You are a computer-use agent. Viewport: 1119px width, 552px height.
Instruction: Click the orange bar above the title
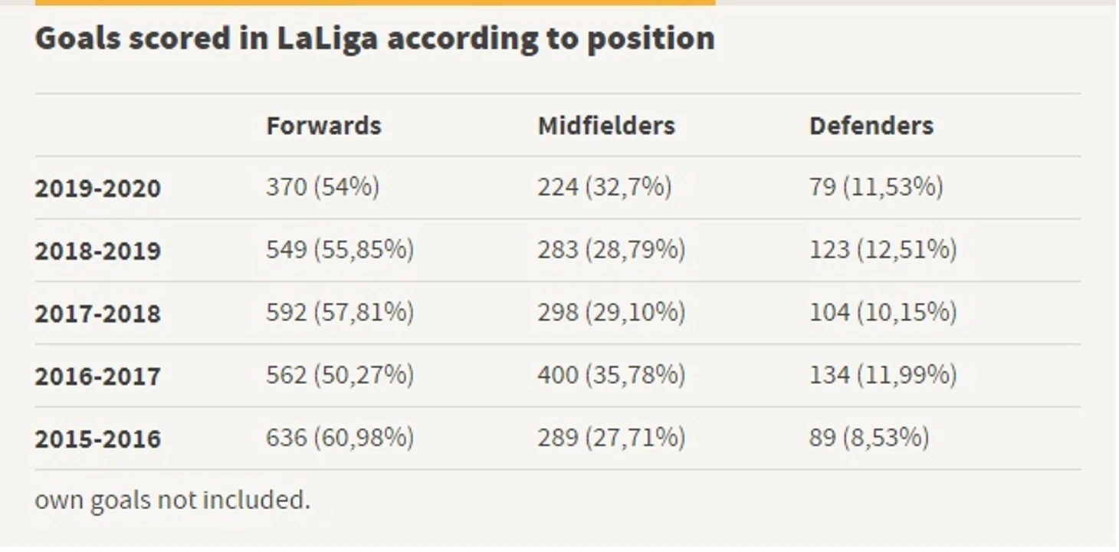(375, 2)
